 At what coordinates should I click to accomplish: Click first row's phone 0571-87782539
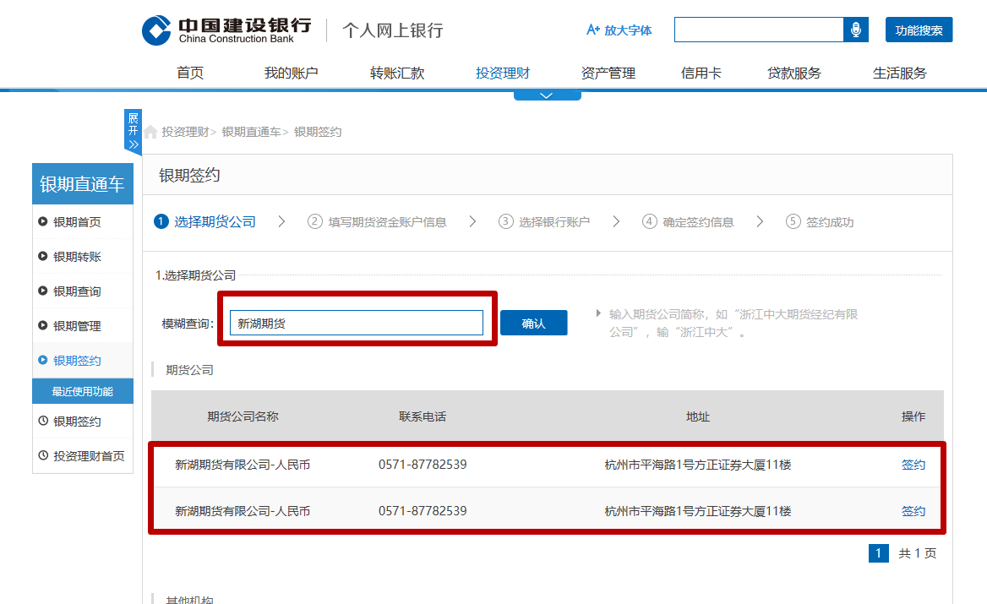pos(423,465)
